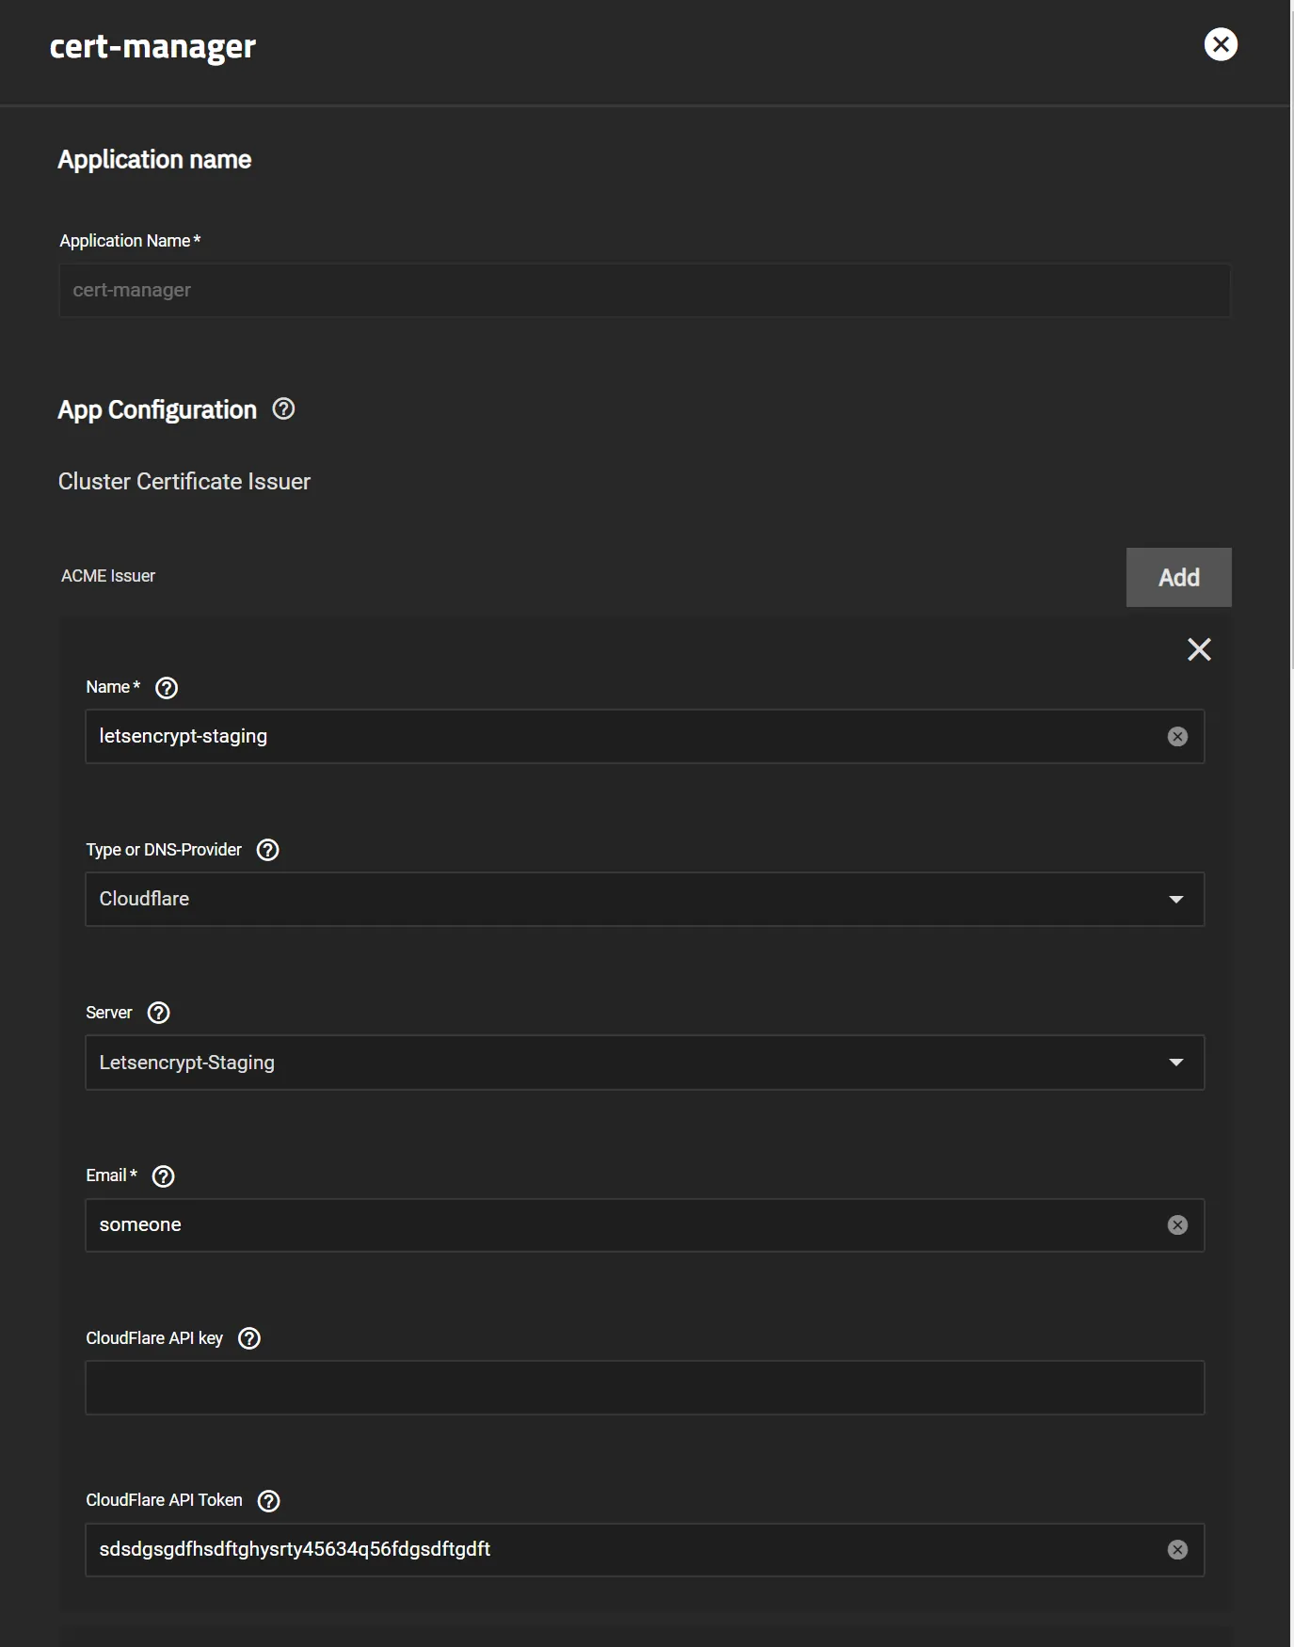This screenshot has height=1647, width=1294.
Task: Clear the Email field value
Action: click(x=1177, y=1225)
